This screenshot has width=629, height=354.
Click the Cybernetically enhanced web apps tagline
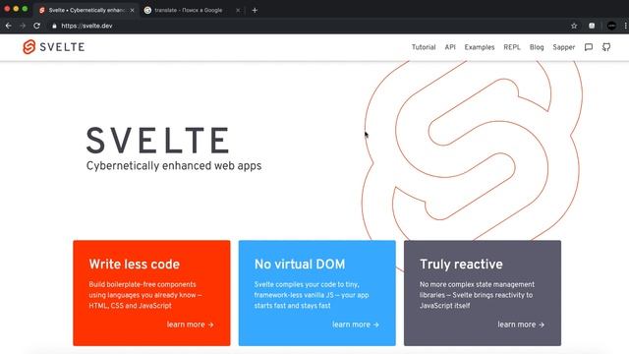[x=174, y=166]
